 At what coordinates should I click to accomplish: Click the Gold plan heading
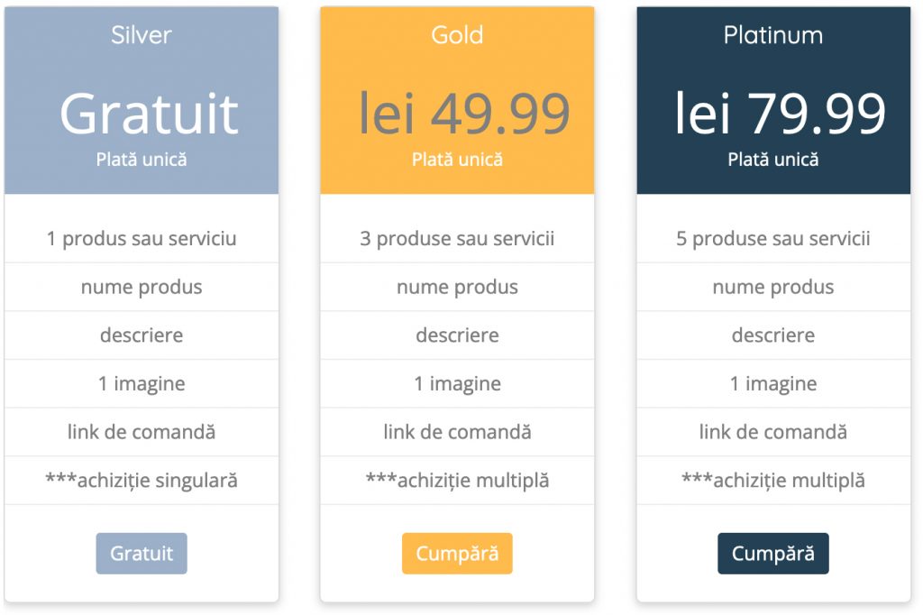457,35
